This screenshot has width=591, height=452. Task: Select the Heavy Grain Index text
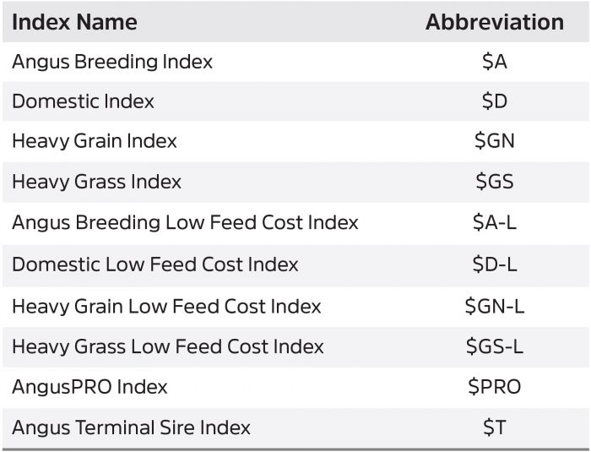(x=95, y=141)
